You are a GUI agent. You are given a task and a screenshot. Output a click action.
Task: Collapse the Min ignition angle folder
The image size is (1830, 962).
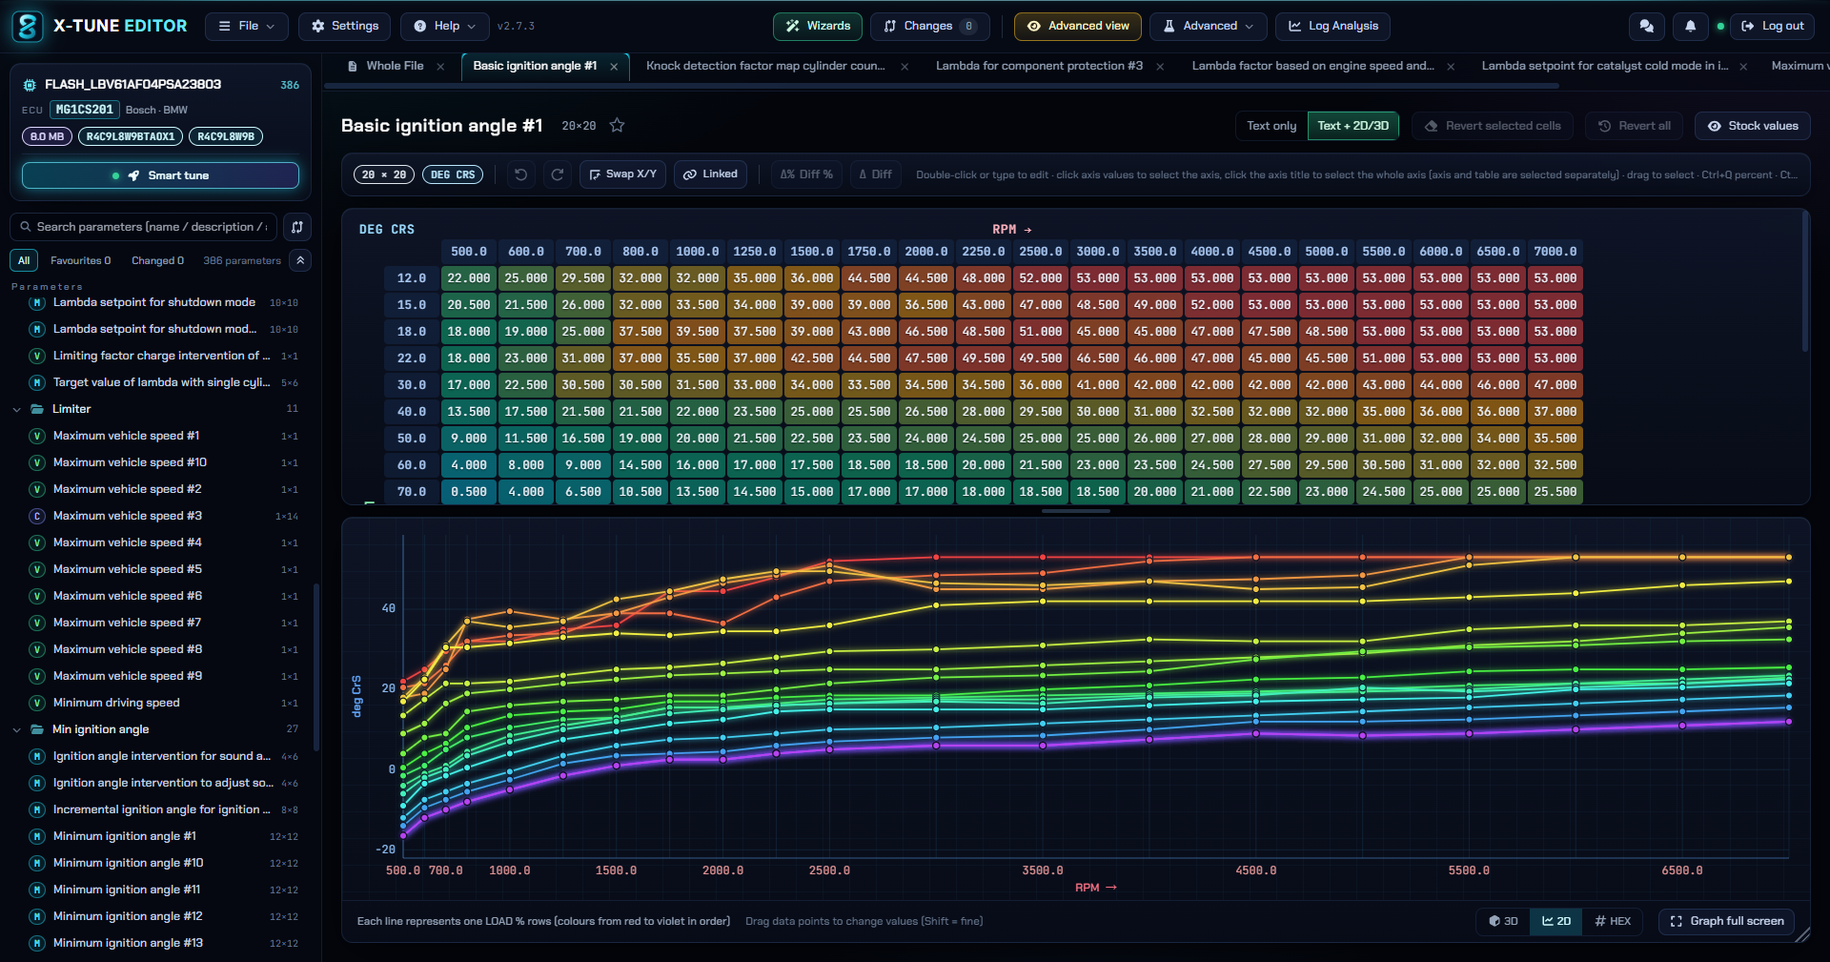16,730
